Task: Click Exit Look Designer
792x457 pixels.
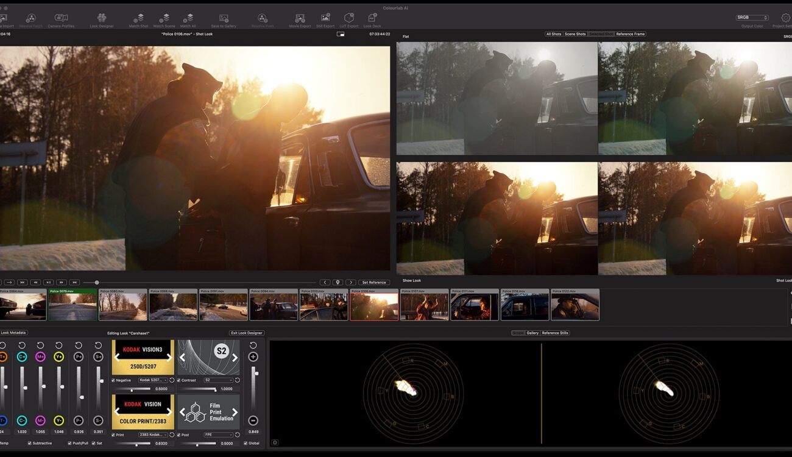Action: [x=247, y=333]
